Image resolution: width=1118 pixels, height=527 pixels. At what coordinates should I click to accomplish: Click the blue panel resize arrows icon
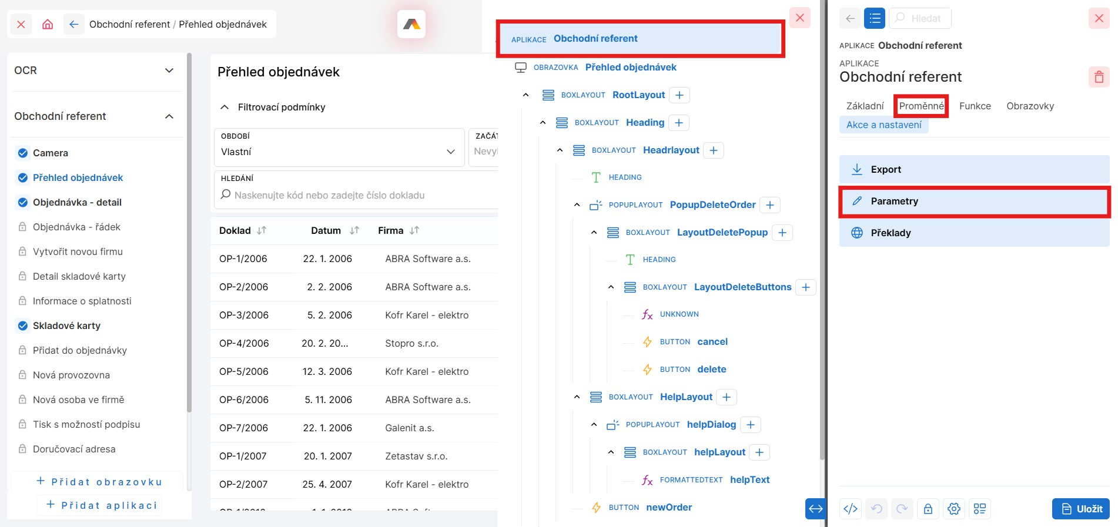(x=815, y=509)
